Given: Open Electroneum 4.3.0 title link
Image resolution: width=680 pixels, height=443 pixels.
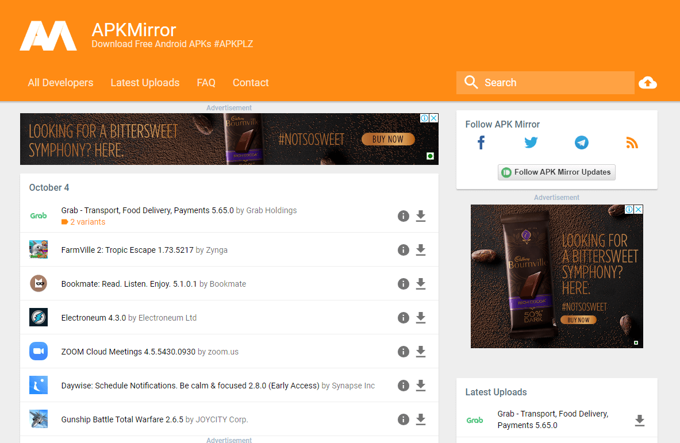Looking at the screenshot, I should pos(93,318).
